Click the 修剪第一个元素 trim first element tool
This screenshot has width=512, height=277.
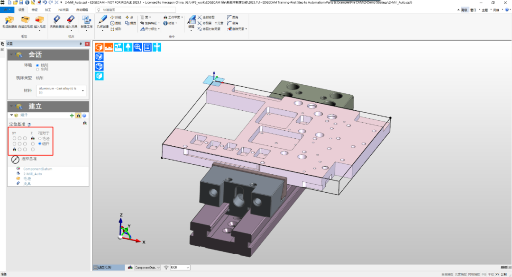point(210,23)
